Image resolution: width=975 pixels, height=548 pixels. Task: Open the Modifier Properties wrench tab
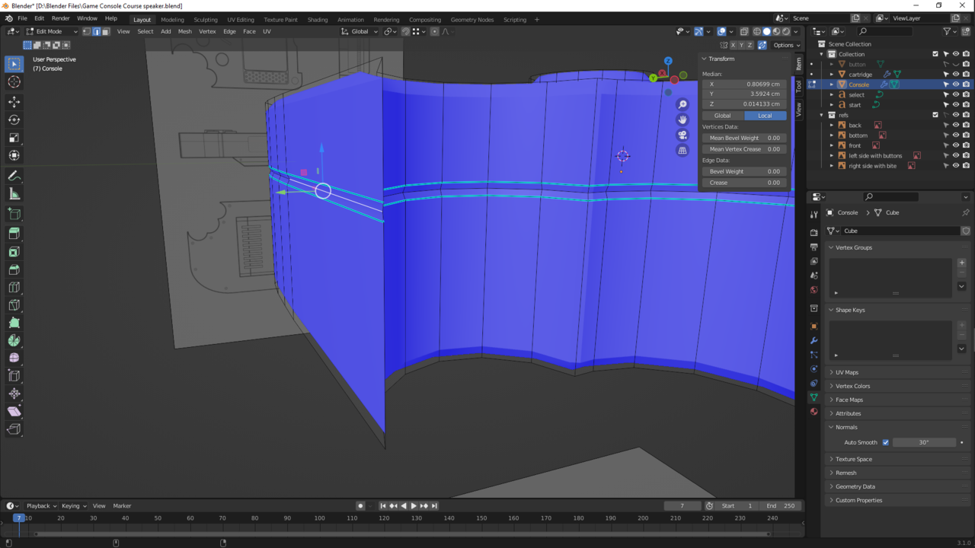pyautogui.click(x=813, y=339)
